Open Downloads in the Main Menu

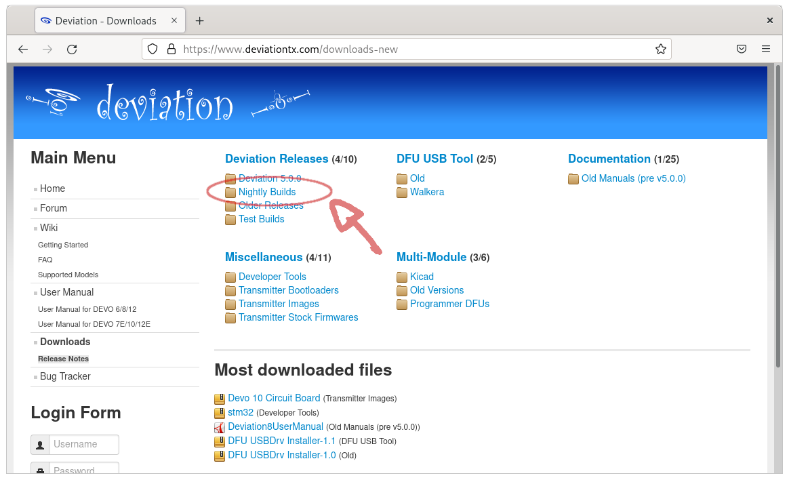[66, 342]
